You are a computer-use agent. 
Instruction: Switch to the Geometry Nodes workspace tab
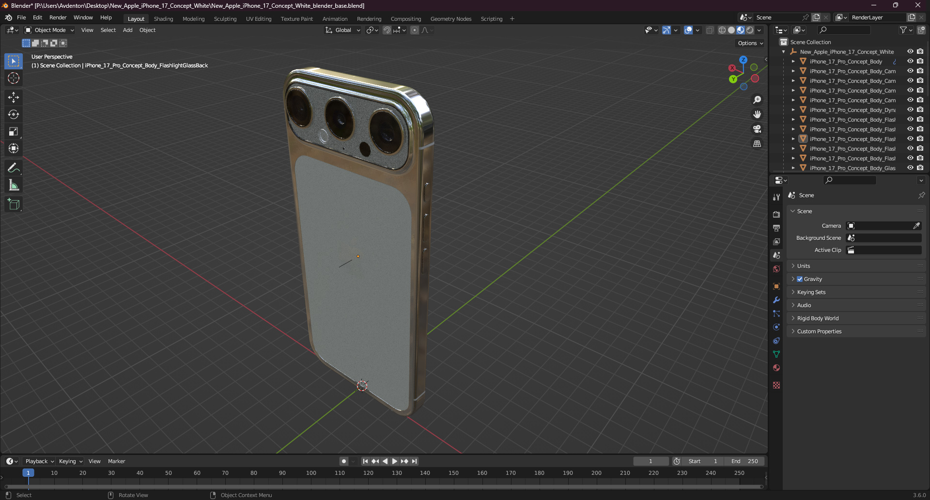click(x=451, y=19)
